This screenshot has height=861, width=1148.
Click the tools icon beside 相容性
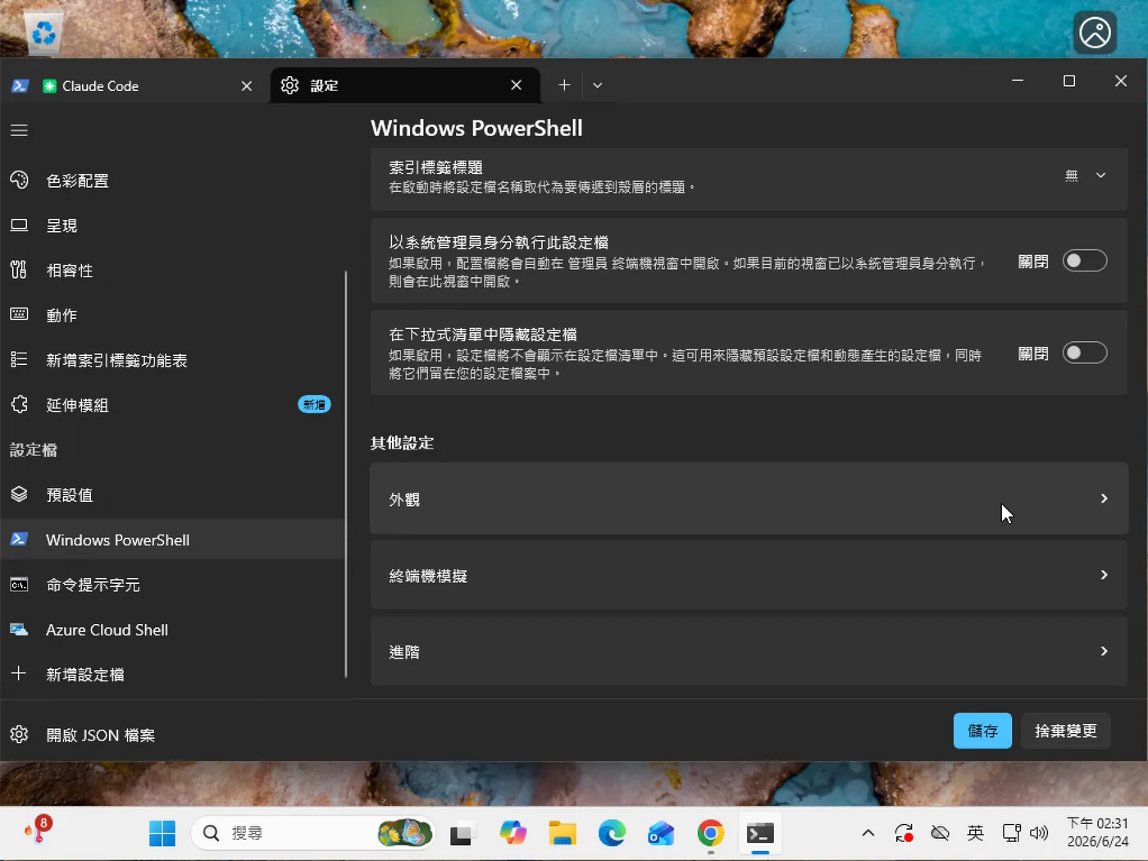(x=19, y=270)
